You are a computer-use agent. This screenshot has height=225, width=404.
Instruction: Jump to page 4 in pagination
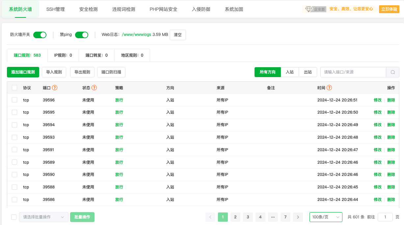pyautogui.click(x=260, y=217)
